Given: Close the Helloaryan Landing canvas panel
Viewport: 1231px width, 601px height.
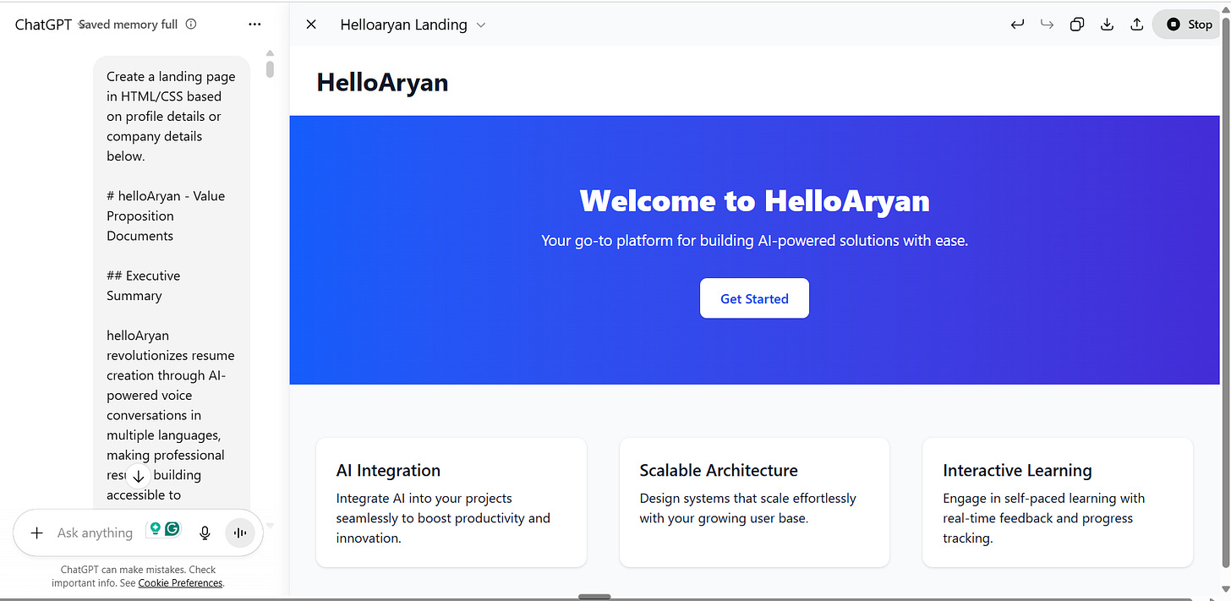Looking at the screenshot, I should tap(311, 25).
